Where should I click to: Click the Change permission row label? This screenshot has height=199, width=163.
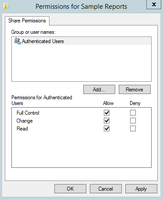tap(25, 121)
